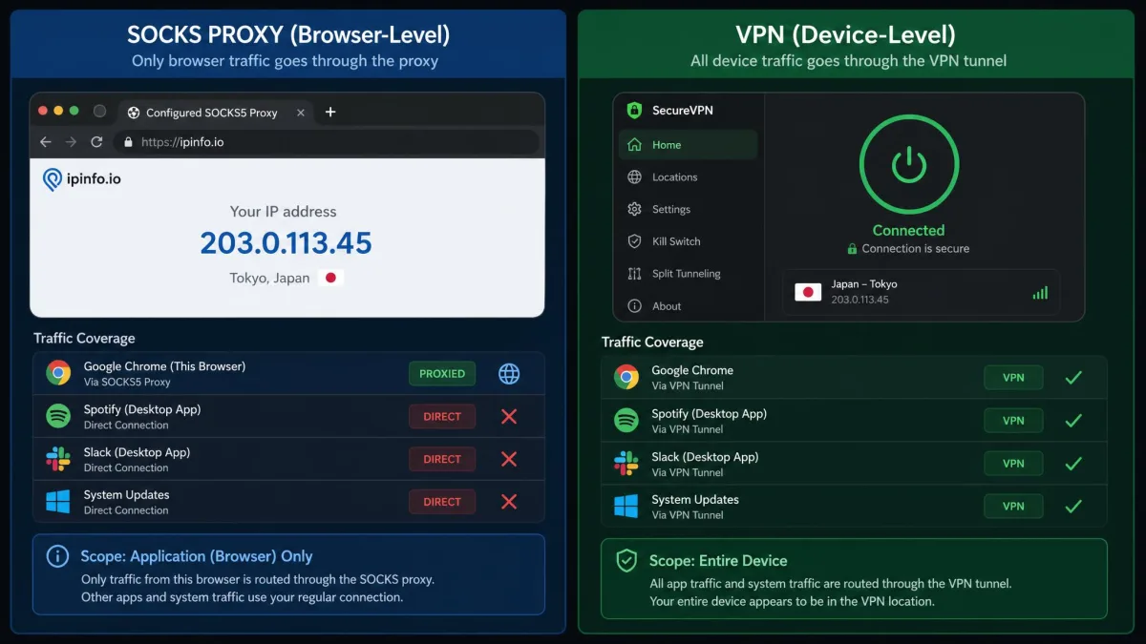Image resolution: width=1146 pixels, height=644 pixels.
Task: Click the Google Chrome icon in proxy panel
Action: tap(58, 373)
